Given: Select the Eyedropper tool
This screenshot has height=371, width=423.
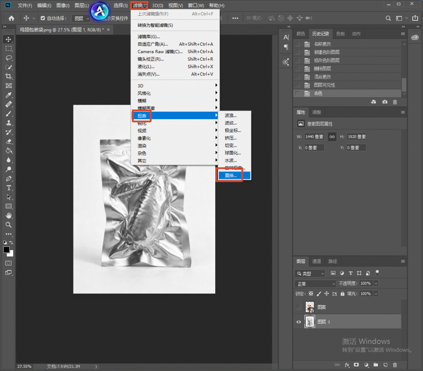Looking at the screenshot, I should 9,95.
